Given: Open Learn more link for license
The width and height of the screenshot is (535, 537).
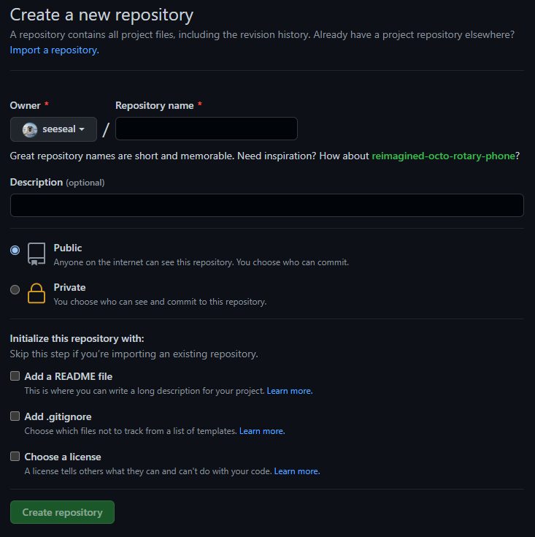Looking at the screenshot, I should coord(297,471).
